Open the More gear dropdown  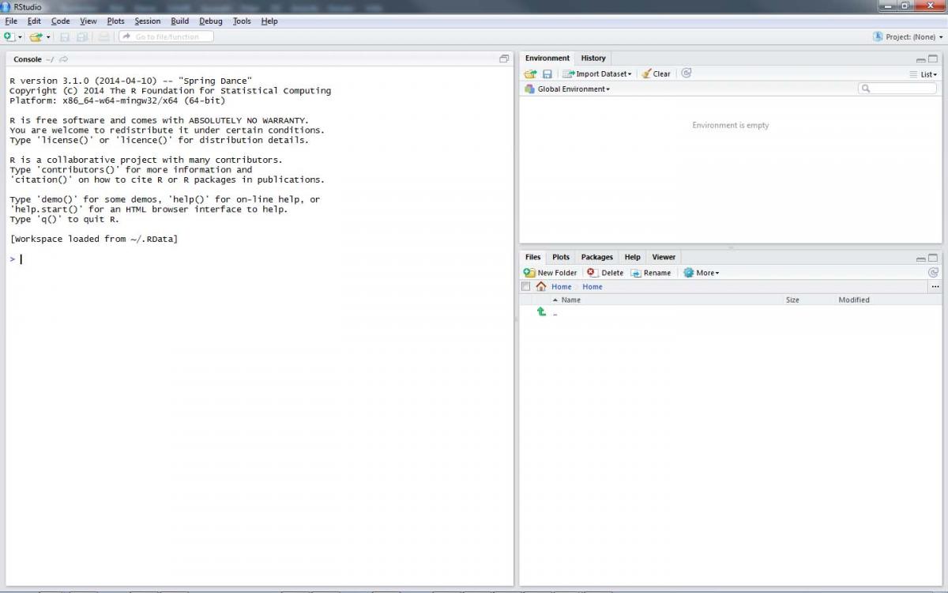click(702, 273)
